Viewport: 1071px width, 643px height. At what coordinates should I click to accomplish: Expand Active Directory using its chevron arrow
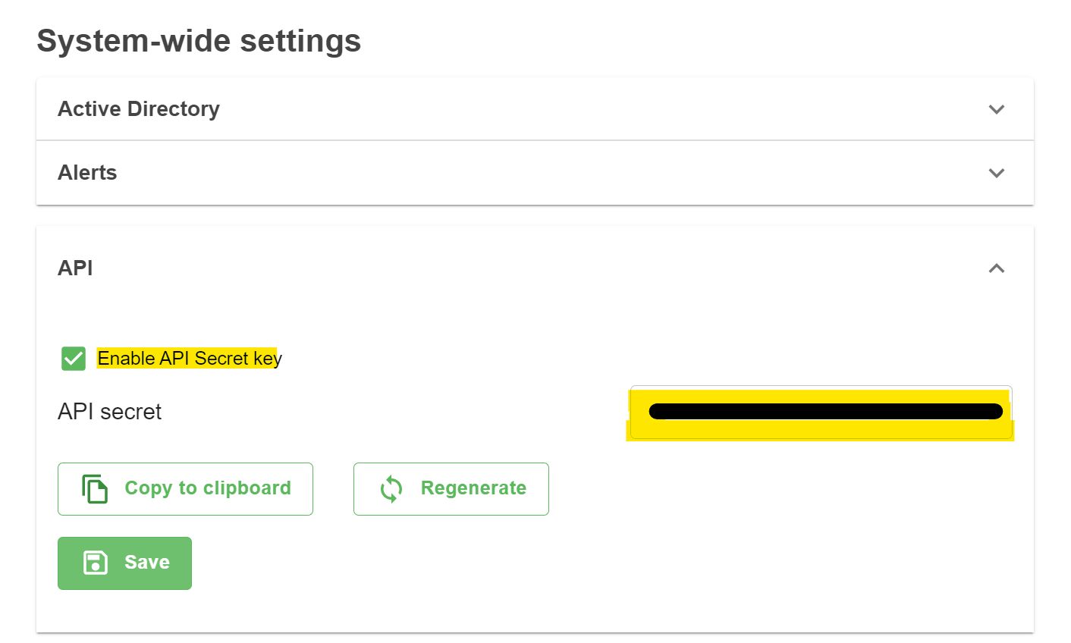coord(997,109)
